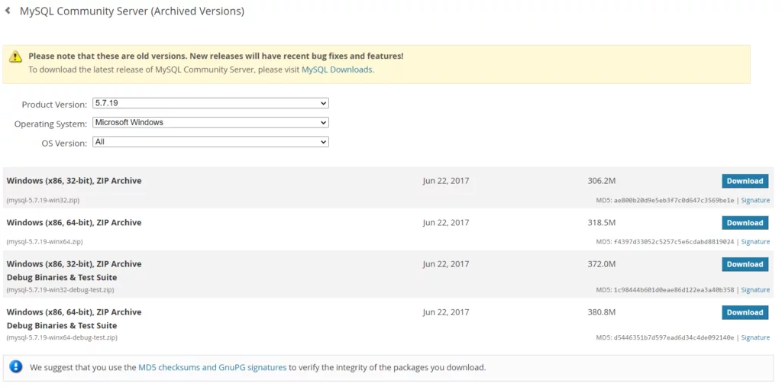
Task: Download mysql-5.7.19-win32.zip
Action: click(x=745, y=181)
